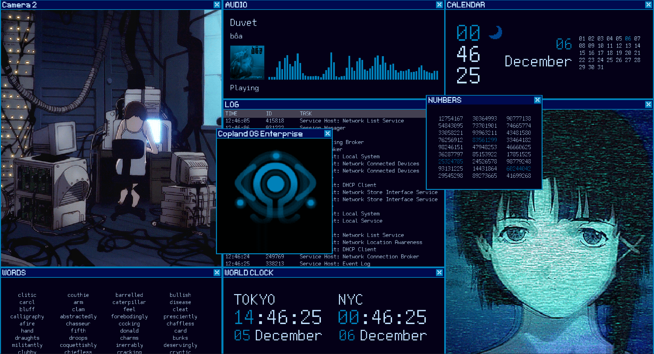Viewport: 654px width, 354px height.
Task: Click the December month label in CALENDAR
Action: point(538,61)
